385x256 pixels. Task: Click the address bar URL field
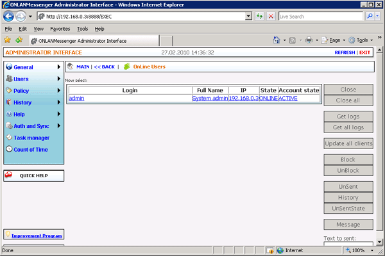click(141, 17)
